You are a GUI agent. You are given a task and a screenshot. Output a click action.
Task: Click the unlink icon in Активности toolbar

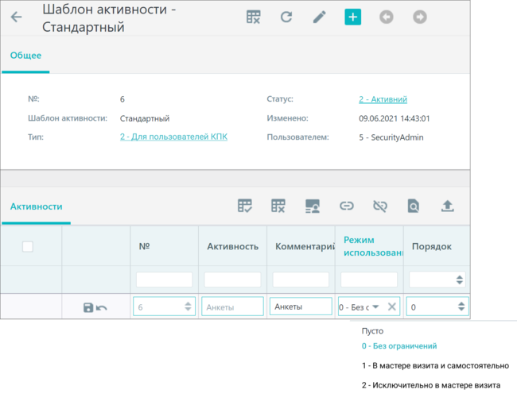pos(380,206)
